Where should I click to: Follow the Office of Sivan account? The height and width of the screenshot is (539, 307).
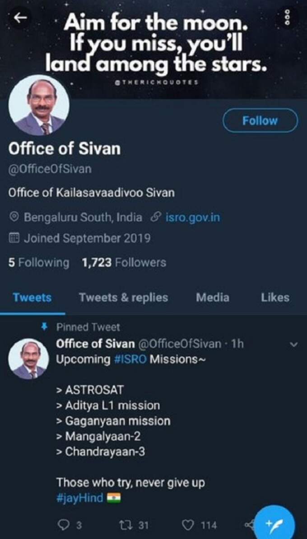click(260, 121)
